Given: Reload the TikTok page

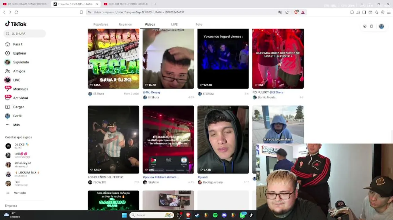Looking at the screenshot, I should [x=17, y=12].
